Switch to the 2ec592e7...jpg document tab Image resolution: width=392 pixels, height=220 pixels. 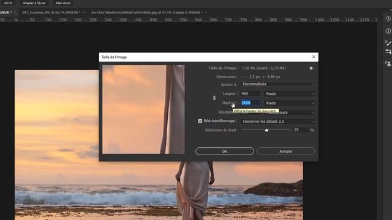147,12
